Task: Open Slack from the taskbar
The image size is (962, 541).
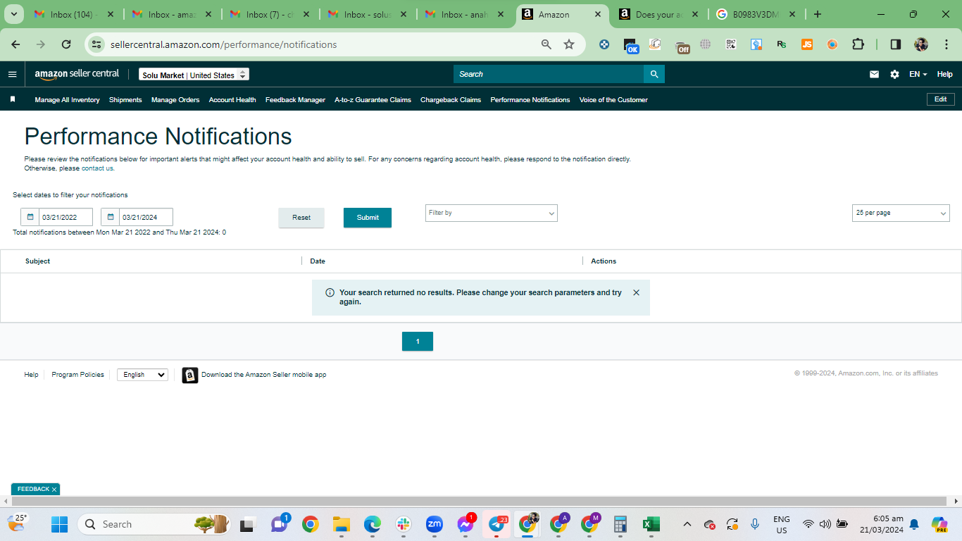Action: [x=404, y=524]
